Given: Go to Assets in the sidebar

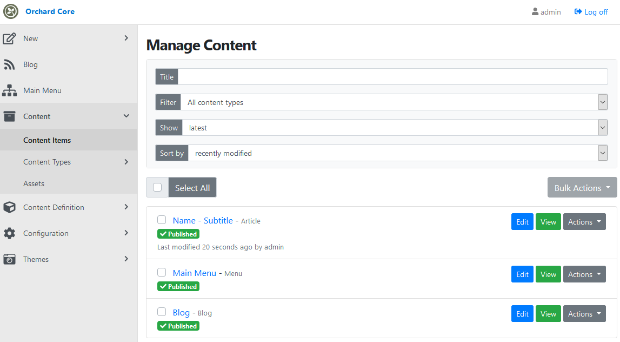Looking at the screenshot, I should (x=34, y=183).
